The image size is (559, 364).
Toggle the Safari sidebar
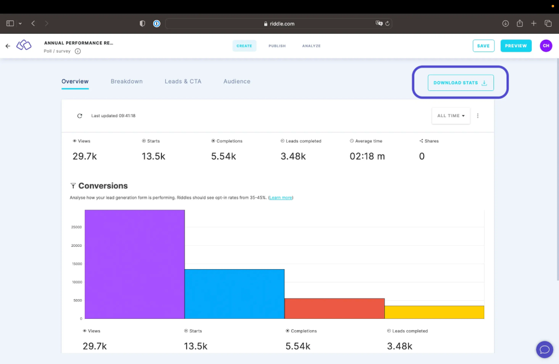[x=10, y=23]
